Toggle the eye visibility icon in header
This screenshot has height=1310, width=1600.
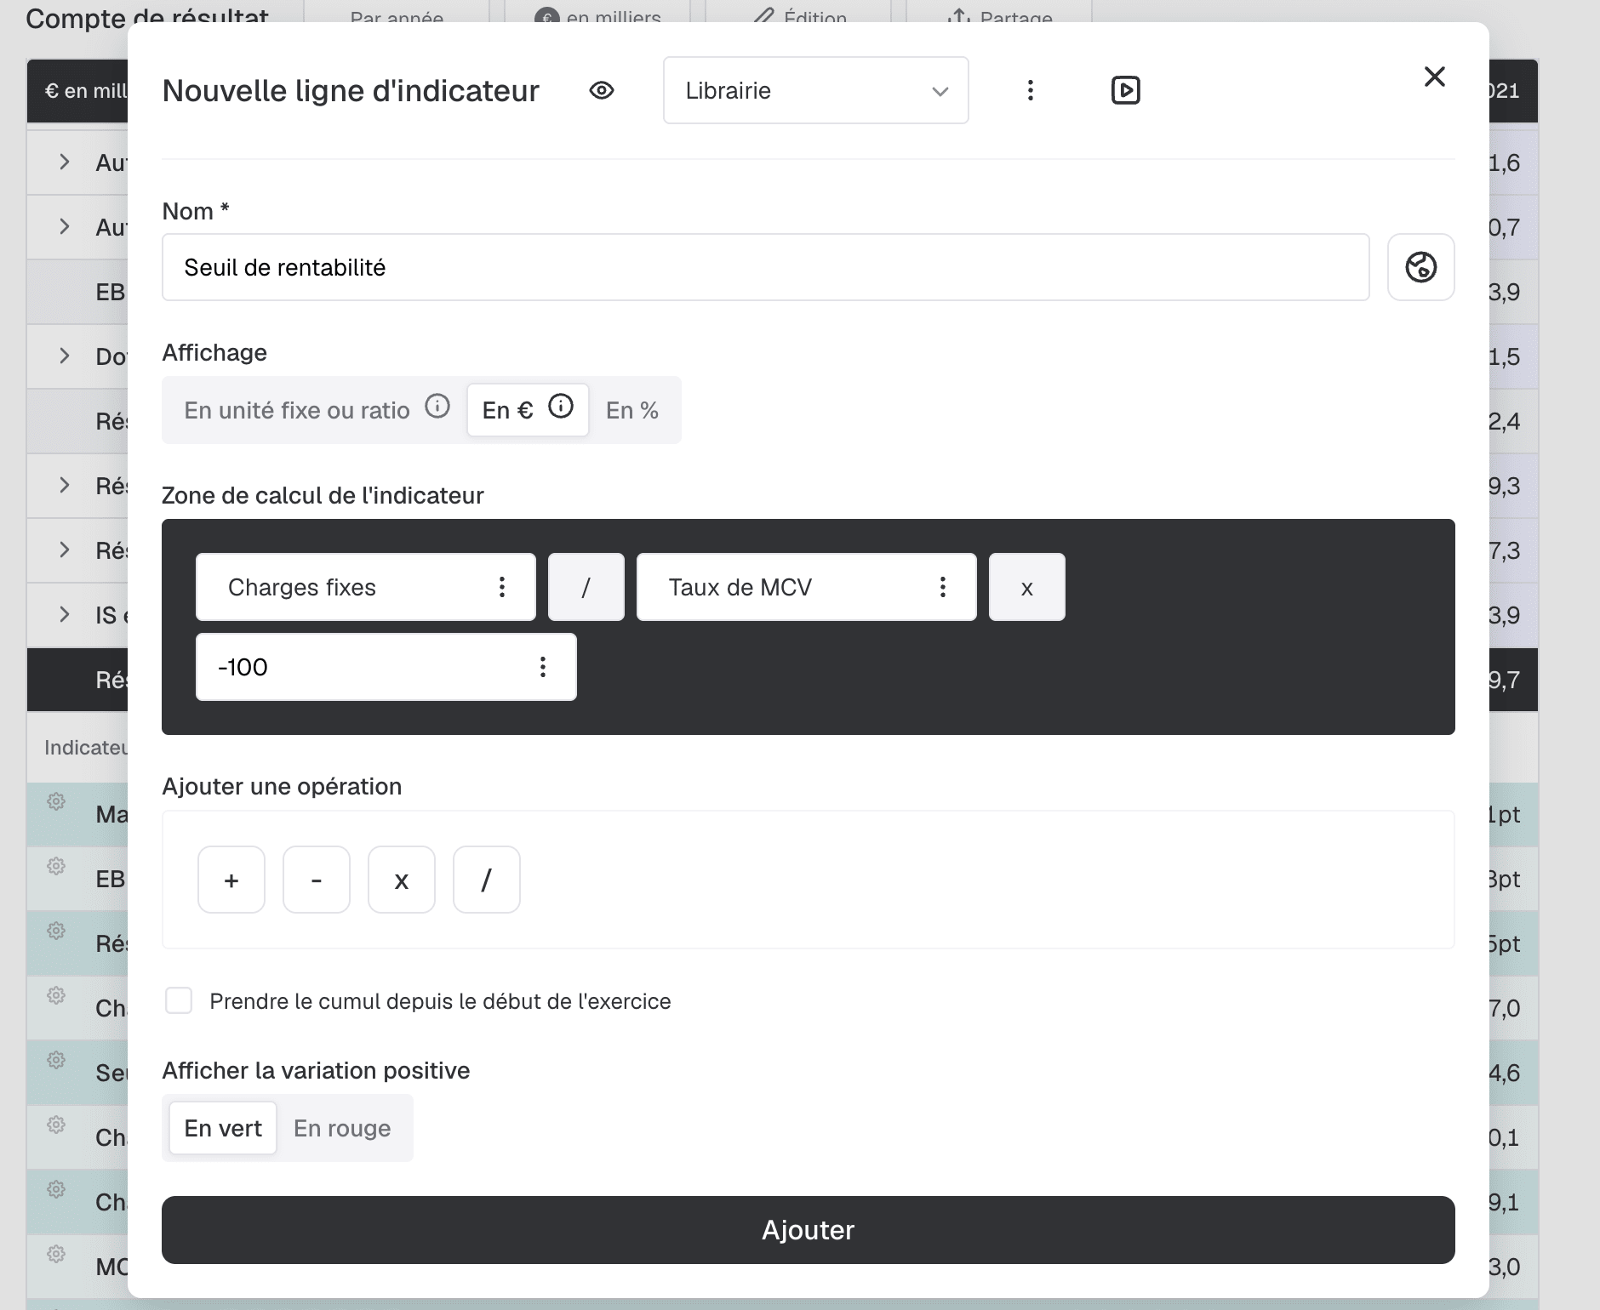tap(602, 90)
